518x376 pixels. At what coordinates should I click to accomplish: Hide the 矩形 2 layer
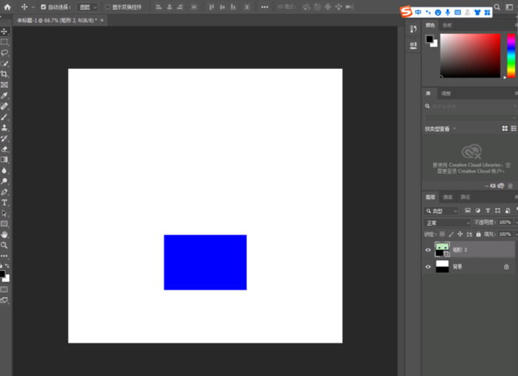(x=428, y=250)
